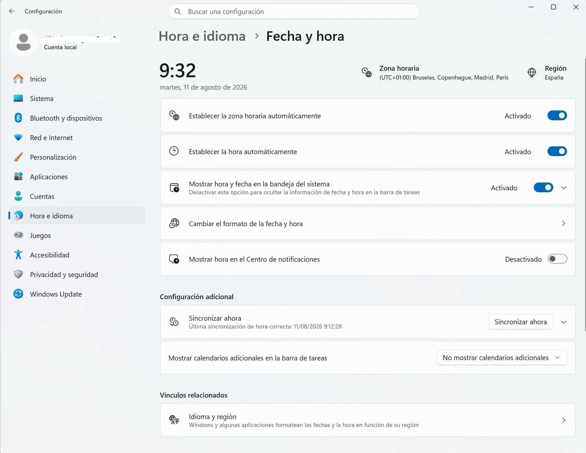Open Aplicaciones settings label
586x453 pixels.
coord(49,177)
